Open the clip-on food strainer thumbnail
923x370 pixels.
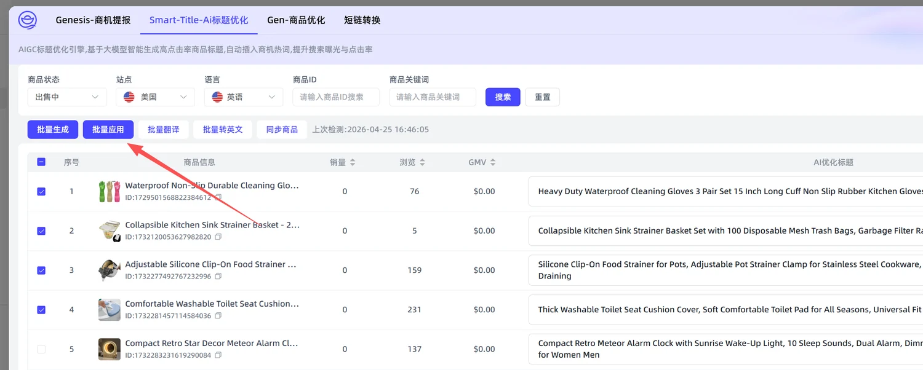(110, 270)
